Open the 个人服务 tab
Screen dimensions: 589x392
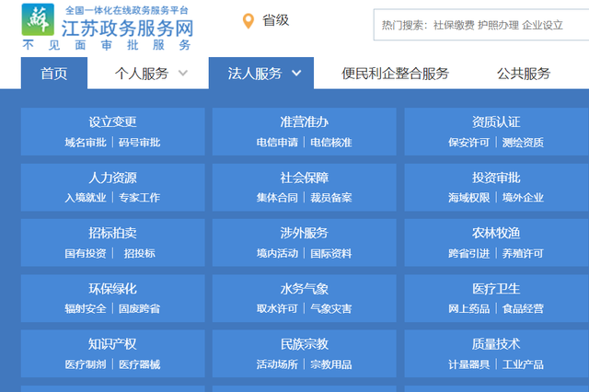142,74
